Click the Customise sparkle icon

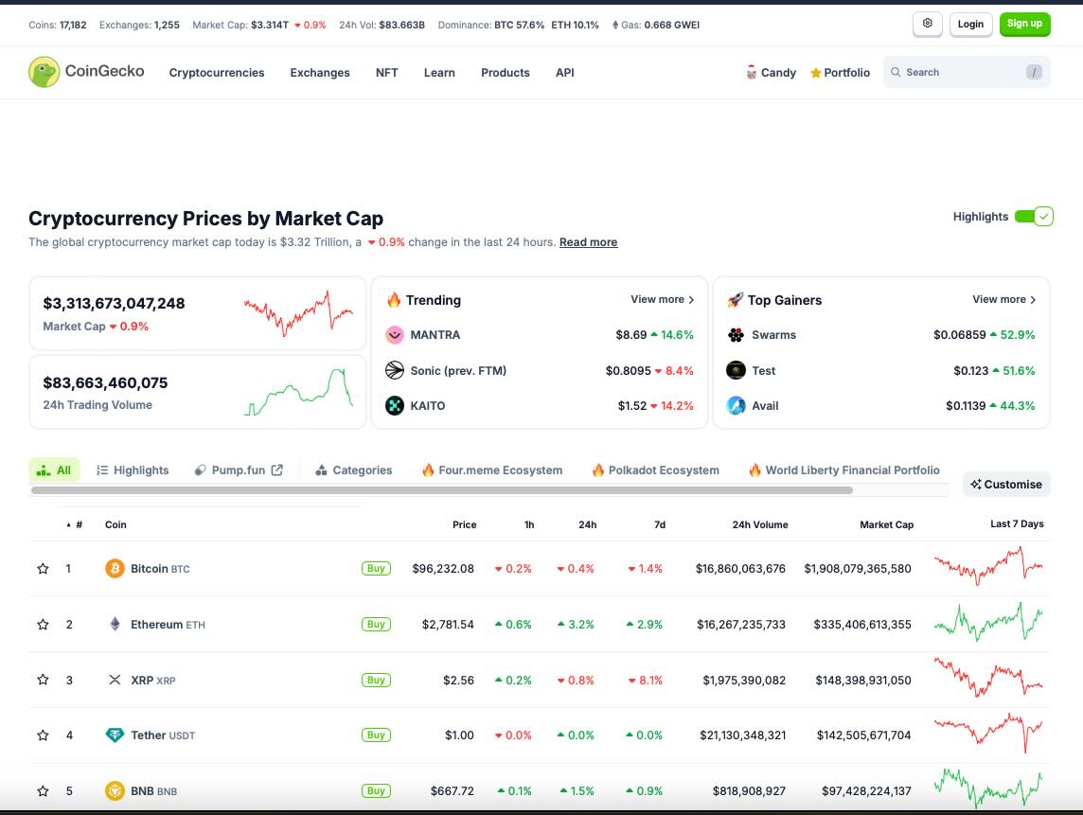(975, 484)
